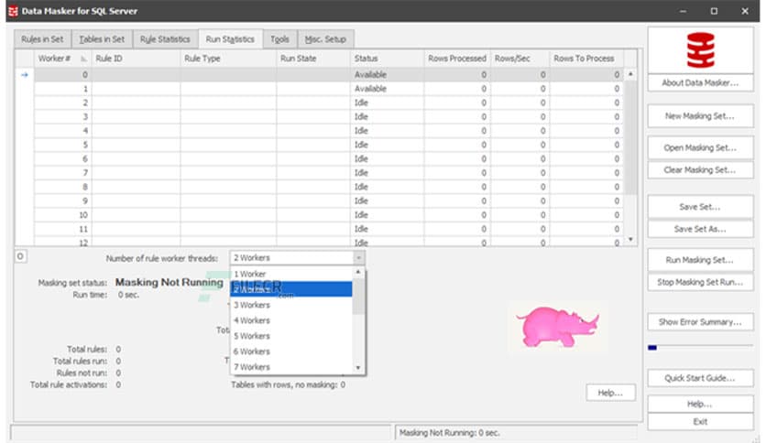Click the Save Set button
This screenshot has height=443, width=766.
click(x=700, y=207)
